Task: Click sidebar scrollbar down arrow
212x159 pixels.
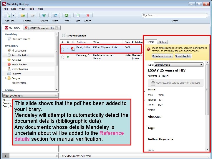Action: pyautogui.click(x=57, y=90)
